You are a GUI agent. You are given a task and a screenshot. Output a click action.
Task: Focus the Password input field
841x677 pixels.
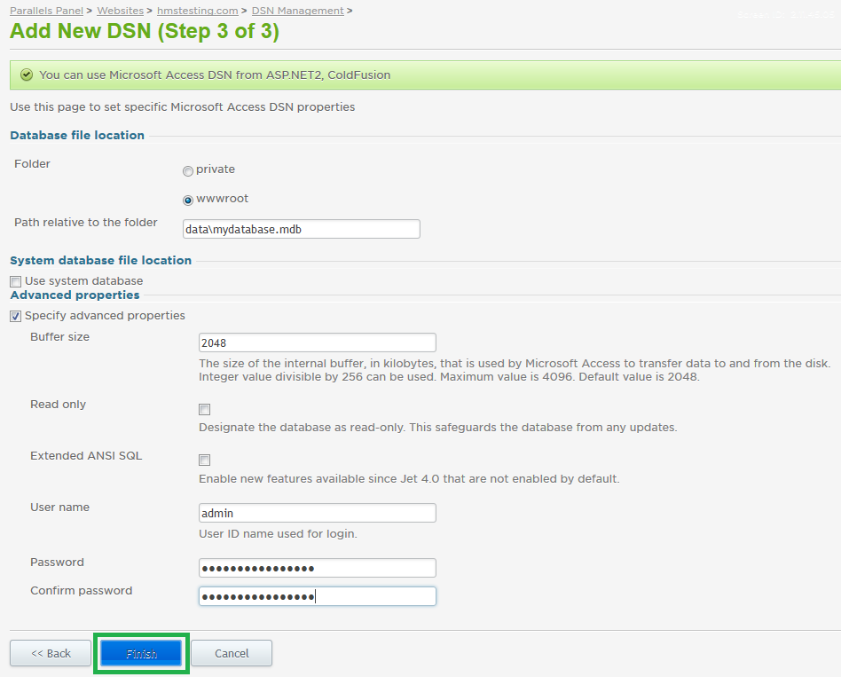pyautogui.click(x=318, y=568)
